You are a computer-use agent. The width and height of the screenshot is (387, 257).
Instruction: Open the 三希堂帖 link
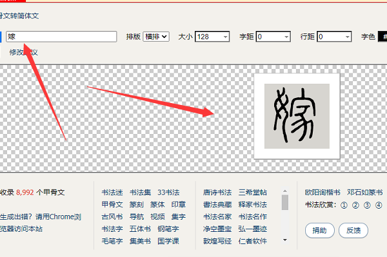253,193
